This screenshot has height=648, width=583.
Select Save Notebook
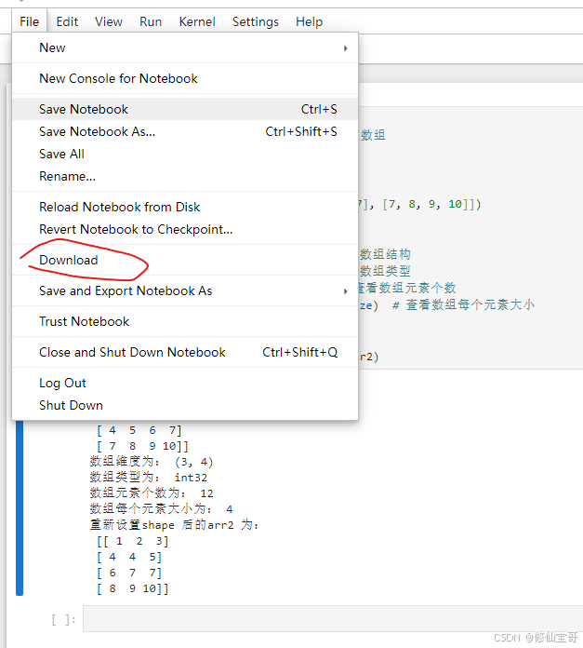tap(185, 109)
